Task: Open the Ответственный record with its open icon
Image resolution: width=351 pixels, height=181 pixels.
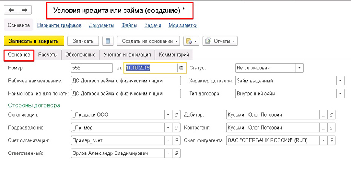Action: (176, 153)
